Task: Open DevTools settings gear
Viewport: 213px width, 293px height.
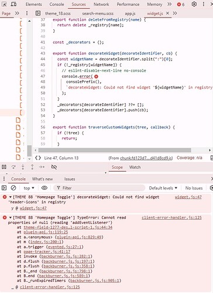Action: pyautogui.click(x=194, y=4)
